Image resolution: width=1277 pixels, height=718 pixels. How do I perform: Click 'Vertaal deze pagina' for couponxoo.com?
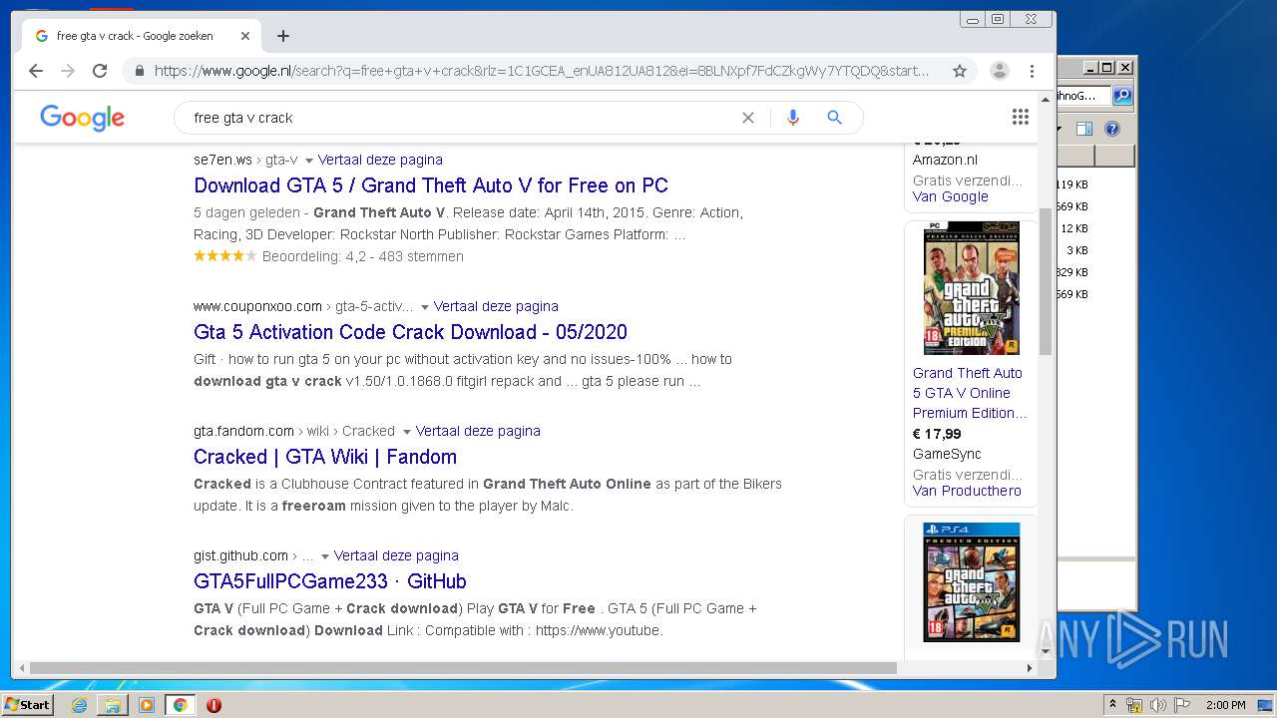coord(496,306)
